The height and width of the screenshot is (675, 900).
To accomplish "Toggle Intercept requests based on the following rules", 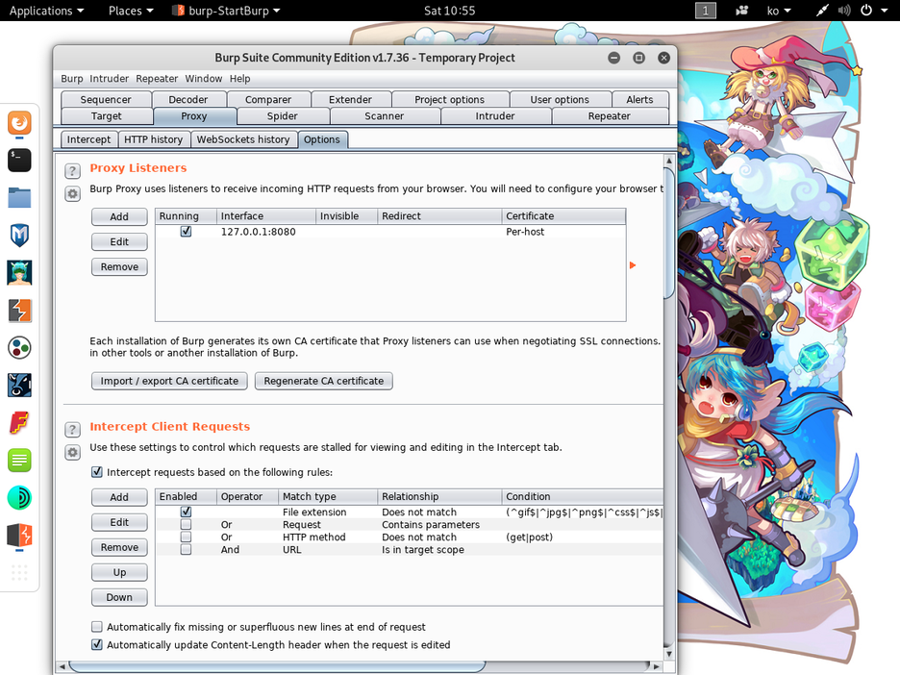I will 97,472.
